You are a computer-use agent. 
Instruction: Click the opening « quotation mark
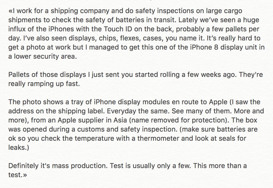[10, 11]
